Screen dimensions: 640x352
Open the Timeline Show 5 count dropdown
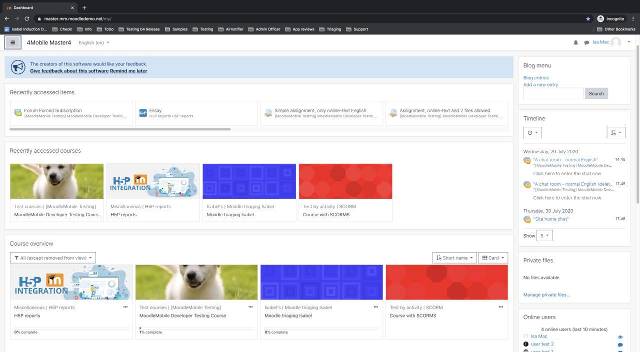(544, 236)
